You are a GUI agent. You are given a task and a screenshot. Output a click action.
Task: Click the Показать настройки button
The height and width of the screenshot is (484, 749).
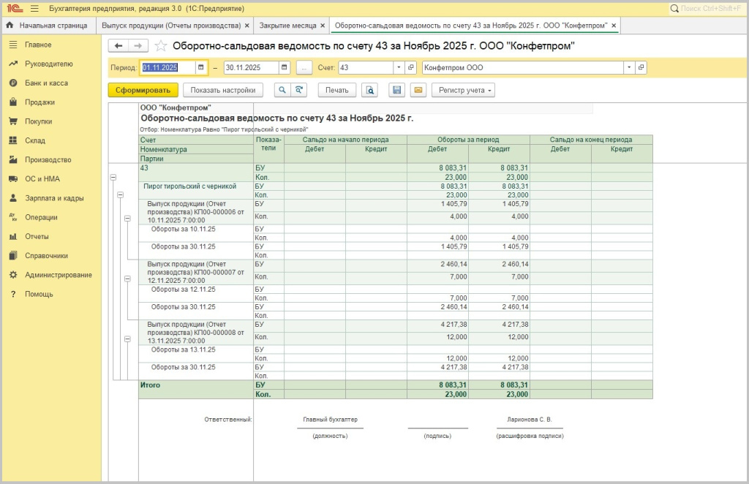coord(222,91)
